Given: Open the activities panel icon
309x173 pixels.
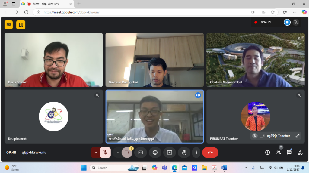Looking at the screenshot, I should pos(300,152).
